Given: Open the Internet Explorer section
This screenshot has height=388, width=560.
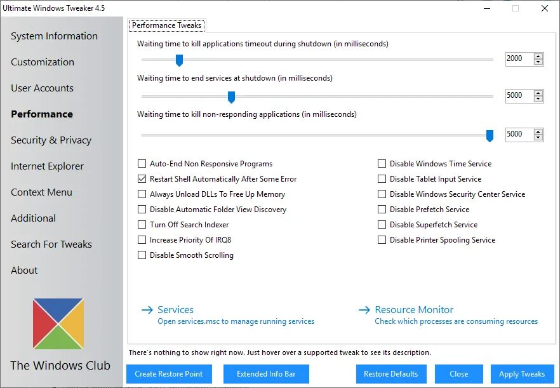Looking at the screenshot, I should [x=47, y=166].
